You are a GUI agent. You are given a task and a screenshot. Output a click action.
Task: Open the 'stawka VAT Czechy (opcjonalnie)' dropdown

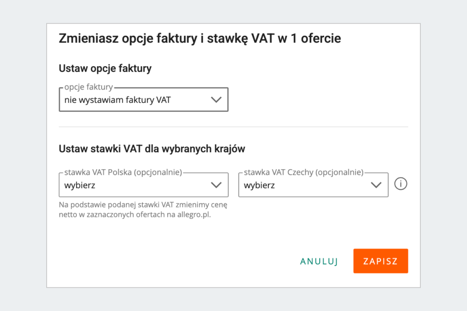313,185
